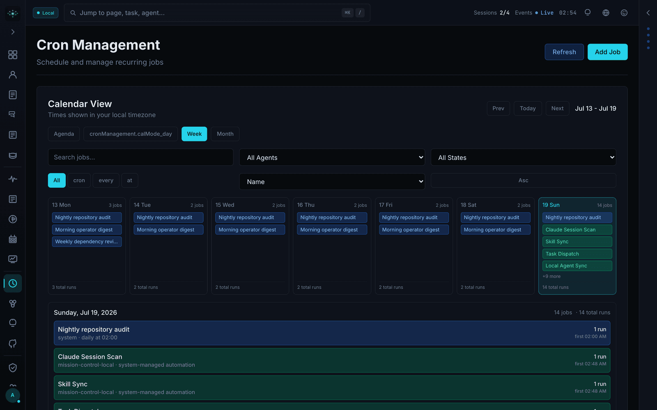Open the All Agents dropdown
The height and width of the screenshot is (410, 657).
click(x=332, y=157)
